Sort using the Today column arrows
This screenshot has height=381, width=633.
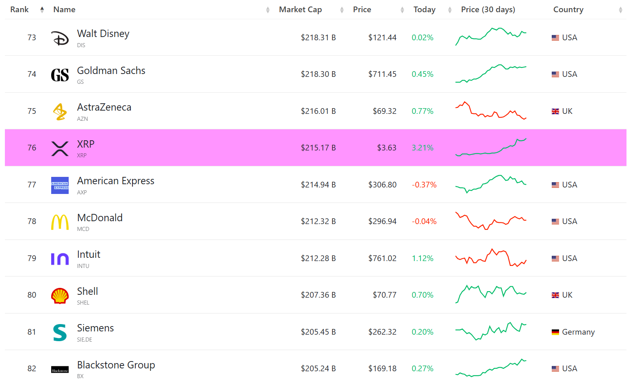pyautogui.click(x=450, y=10)
